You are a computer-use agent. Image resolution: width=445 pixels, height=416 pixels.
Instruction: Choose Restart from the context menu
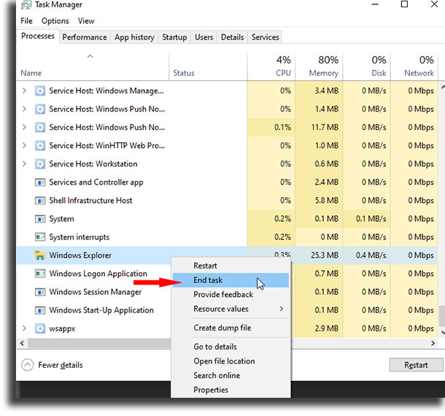pyautogui.click(x=231, y=266)
